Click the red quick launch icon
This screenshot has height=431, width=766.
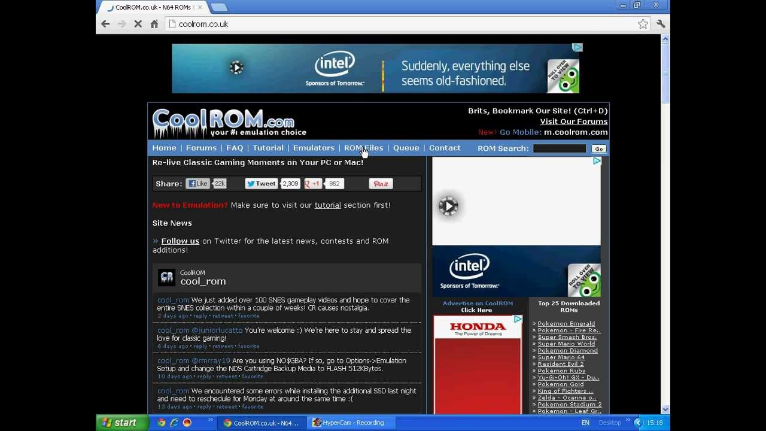(187, 423)
